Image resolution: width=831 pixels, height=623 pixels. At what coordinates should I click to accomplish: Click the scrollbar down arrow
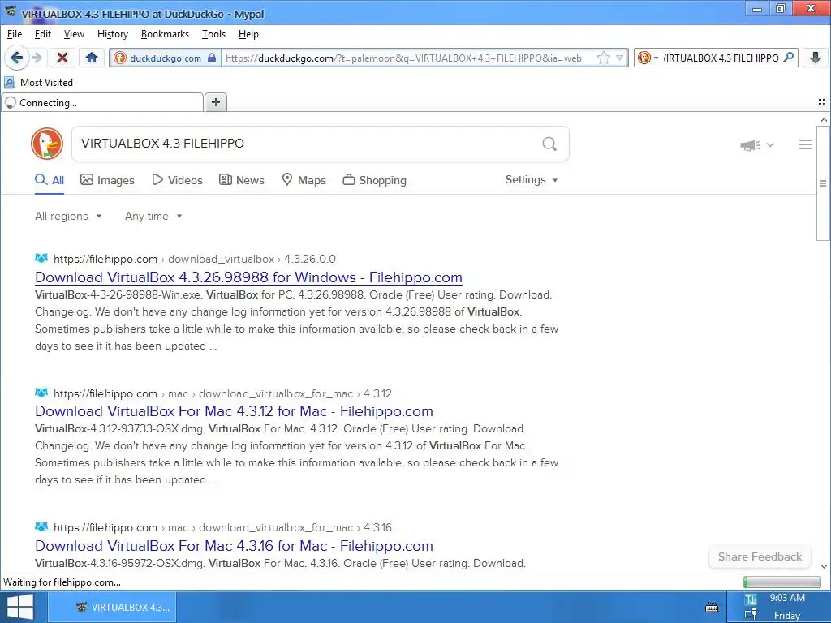pyautogui.click(x=824, y=566)
